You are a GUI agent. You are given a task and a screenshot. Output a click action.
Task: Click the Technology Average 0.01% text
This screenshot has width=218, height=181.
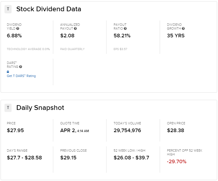(28, 49)
